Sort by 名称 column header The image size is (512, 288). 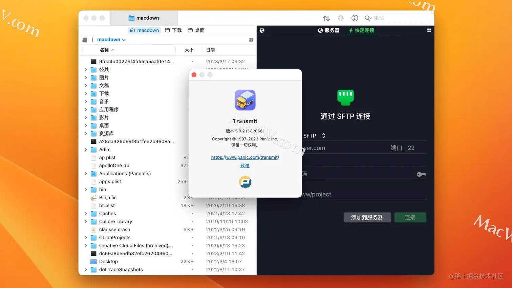107,50
